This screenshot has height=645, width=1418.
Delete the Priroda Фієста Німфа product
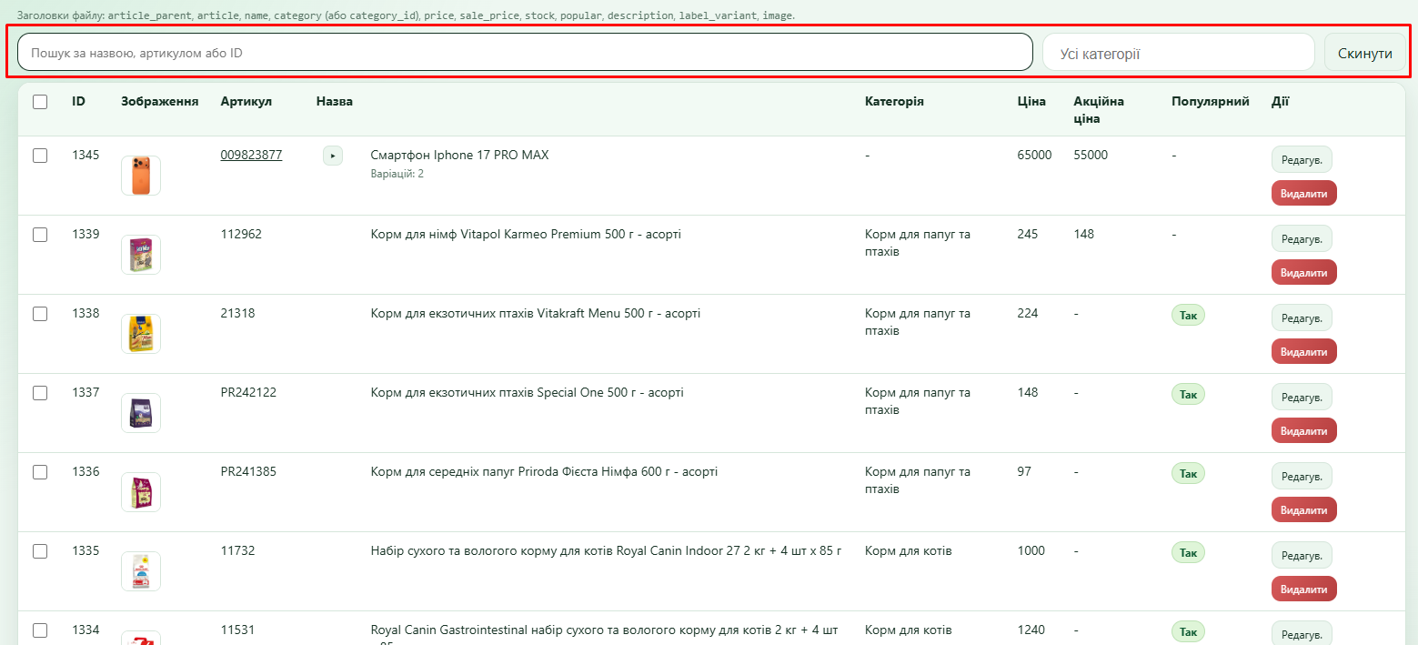pyautogui.click(x=1304, y=510)
